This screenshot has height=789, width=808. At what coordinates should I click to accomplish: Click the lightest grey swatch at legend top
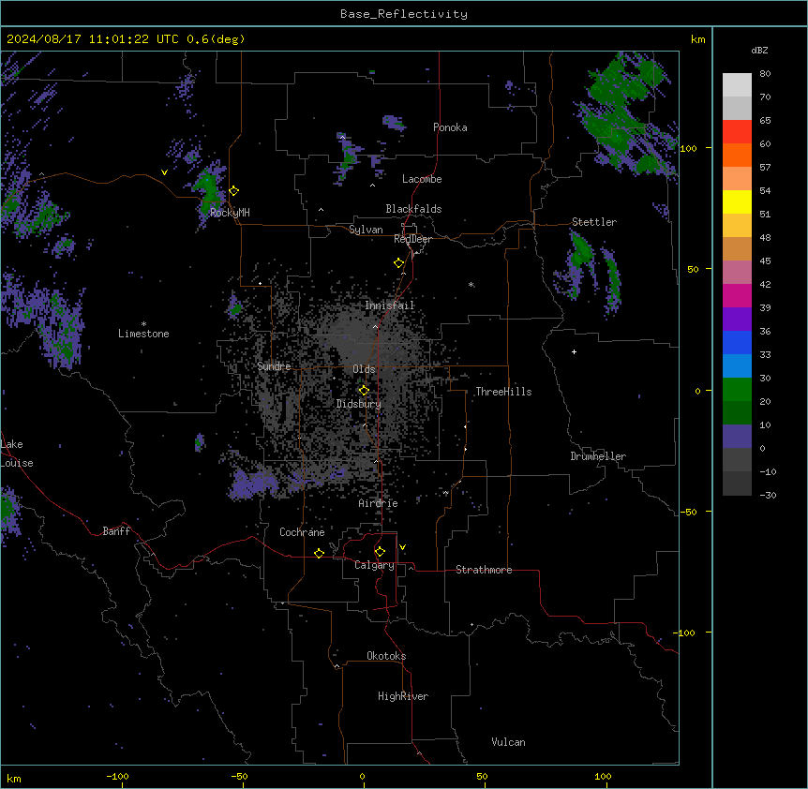737,85
